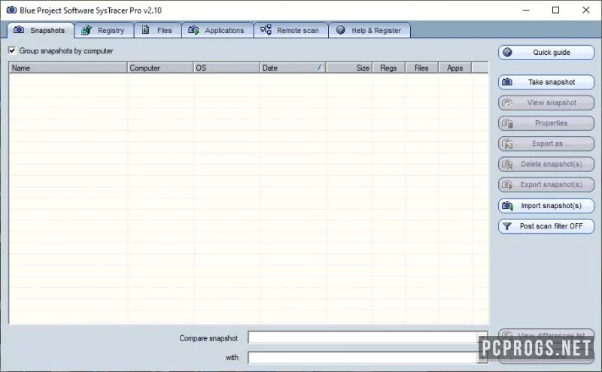Viewport: 602px width, 372px height.
Task: Click Import snapshot(s) button
Action: (x=546, y=206)
